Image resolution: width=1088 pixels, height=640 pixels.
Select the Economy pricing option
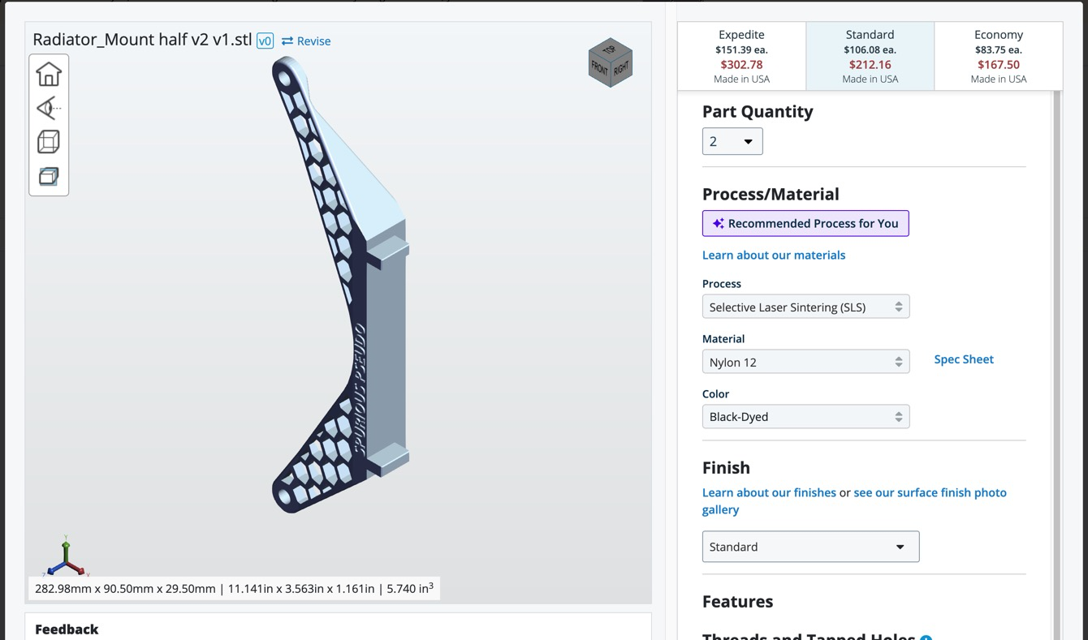coord(998,56)
